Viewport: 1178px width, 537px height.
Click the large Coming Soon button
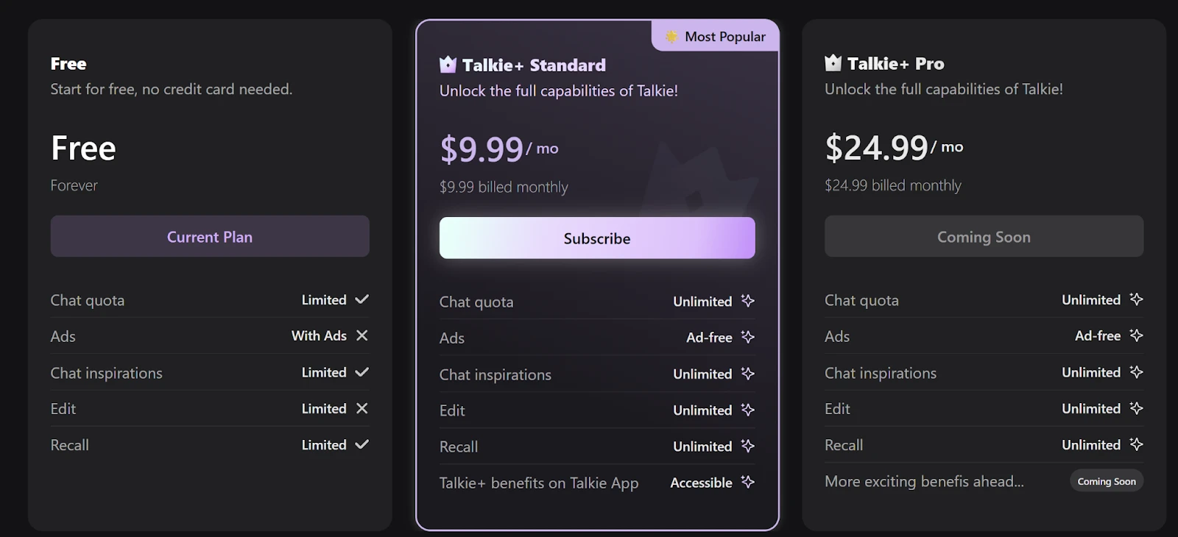(984, 237)
